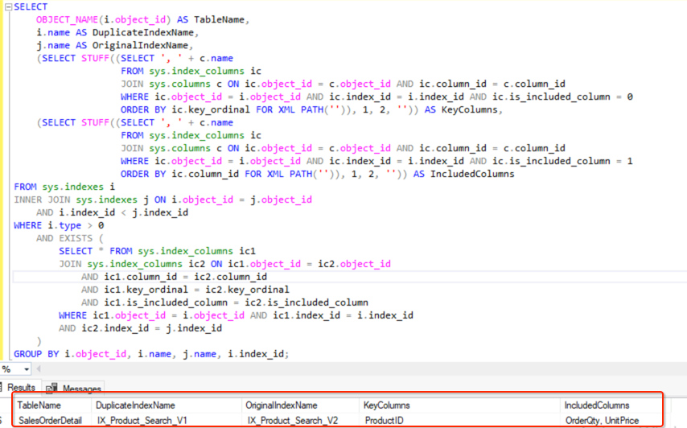Click 'FROM sys.indexes i' line

coord(64,187)
